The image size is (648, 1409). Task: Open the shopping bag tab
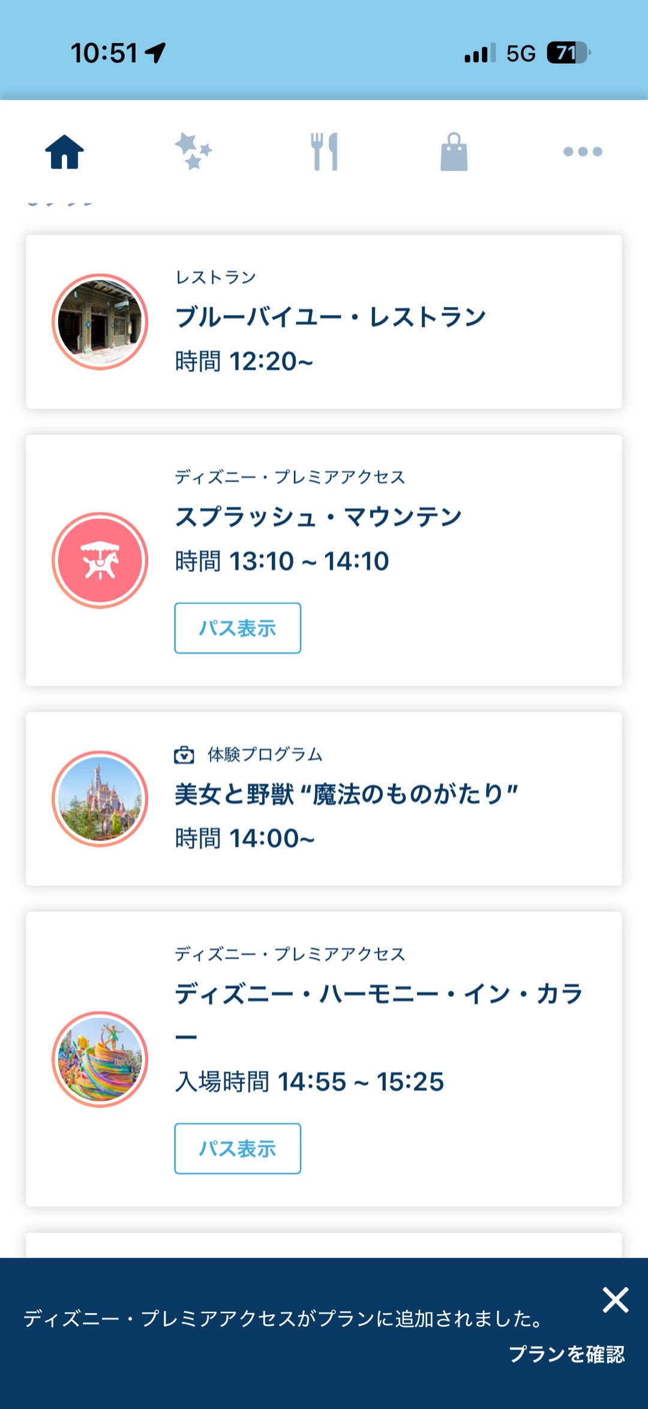[454, 151]
